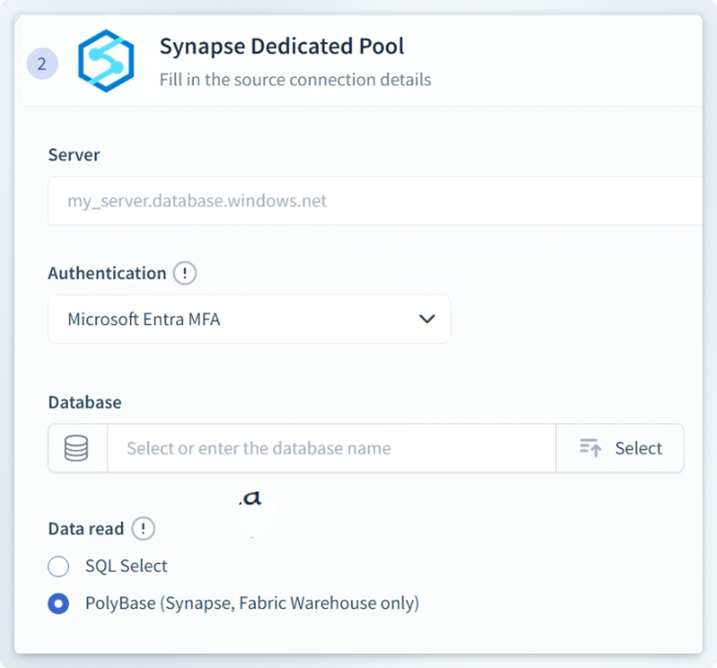Open the Authentication dropdown
Screen dimensions: 717x668
249,320
